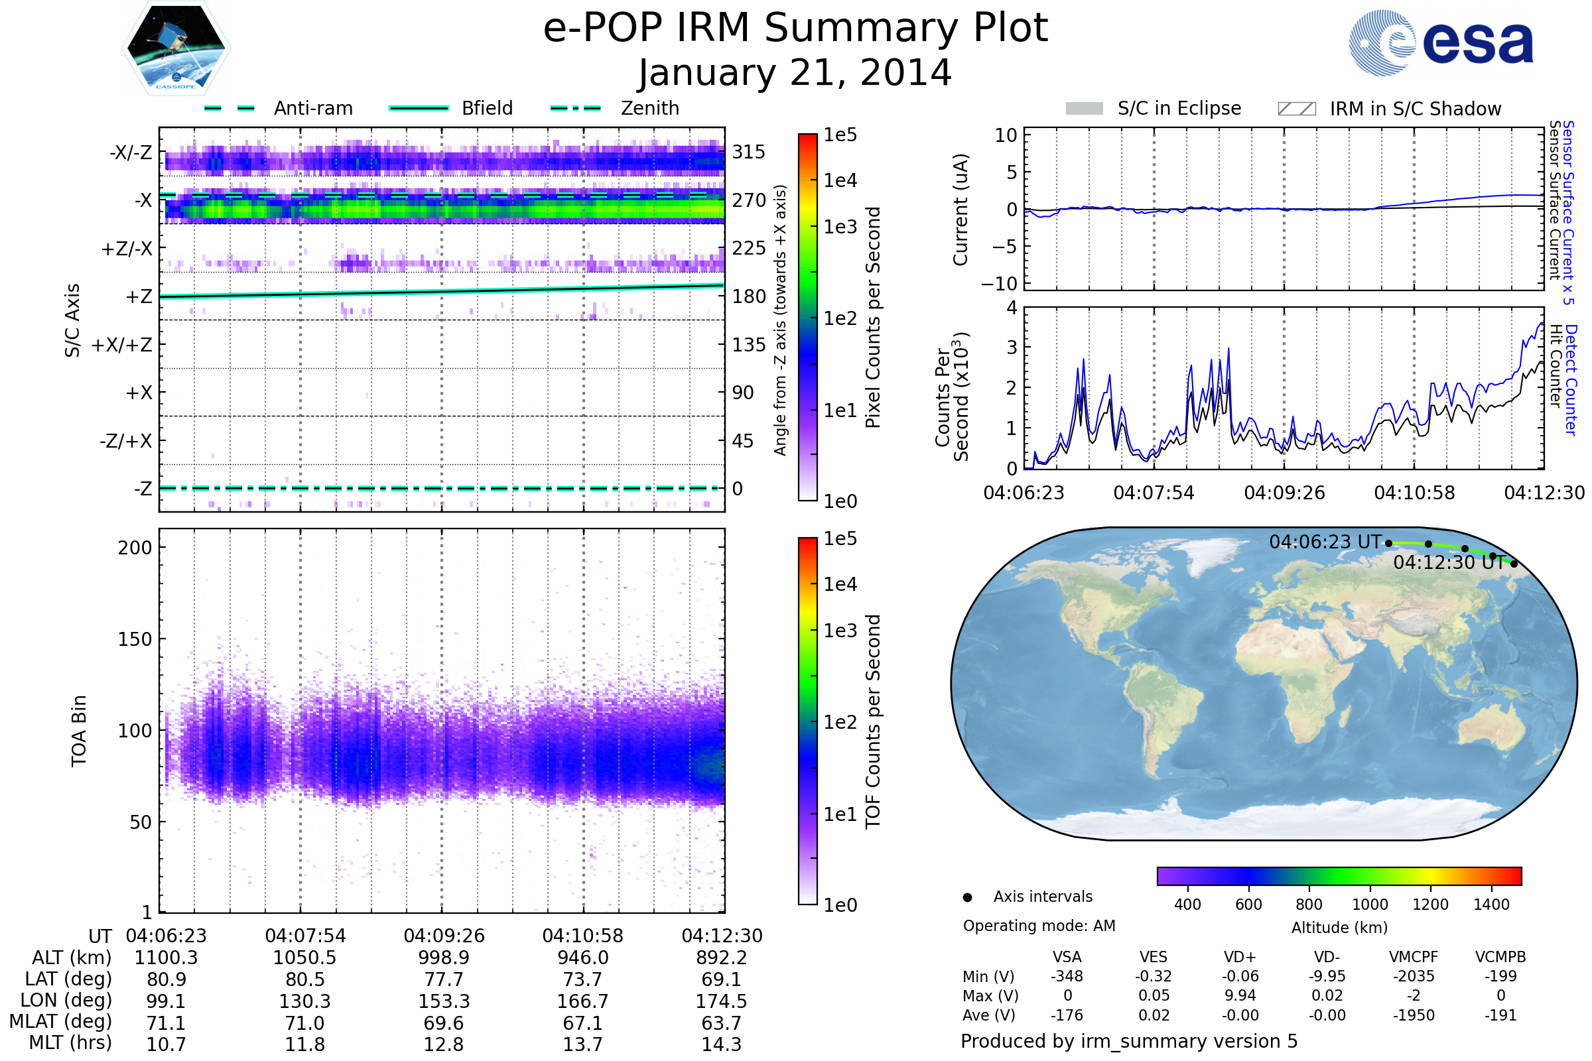Click the Axis intervals black dot marker
Image resolution: width=1592 pixels, height=1061 pixels.
click(x=967, y=898)
